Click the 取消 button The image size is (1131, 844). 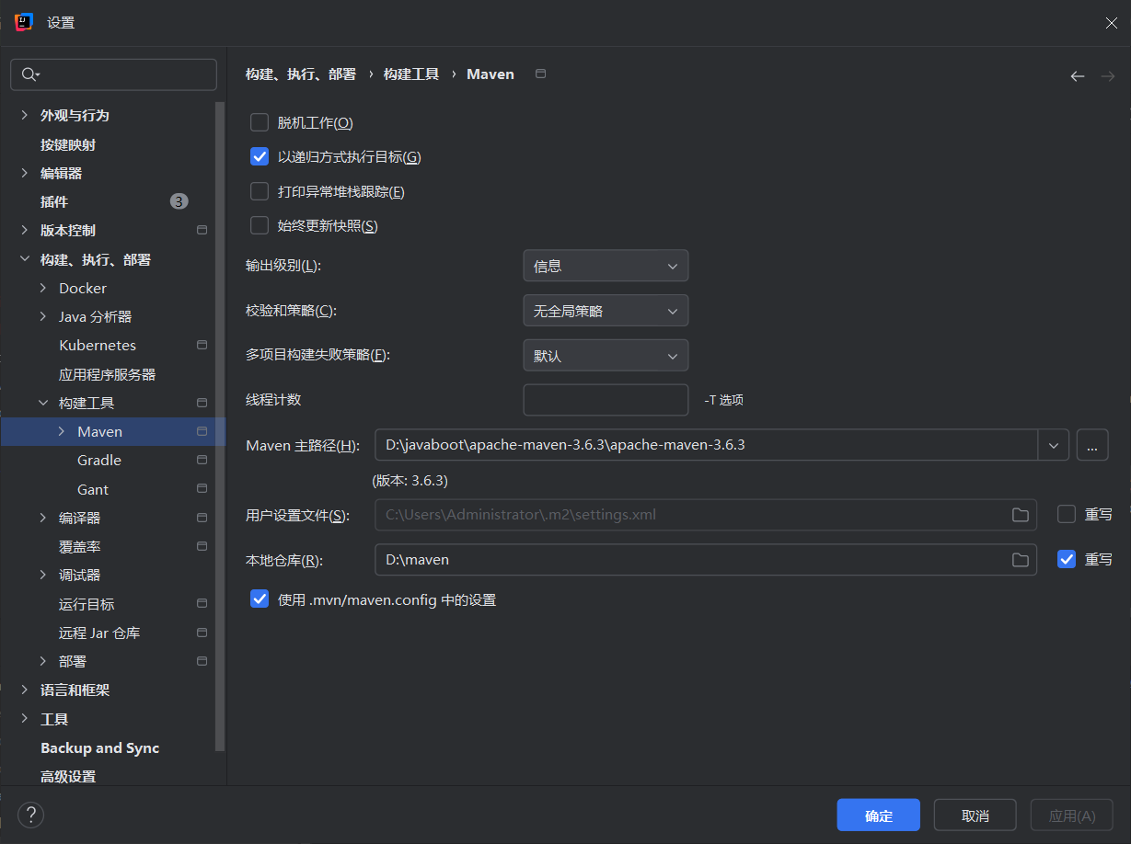tap(975, 815)
